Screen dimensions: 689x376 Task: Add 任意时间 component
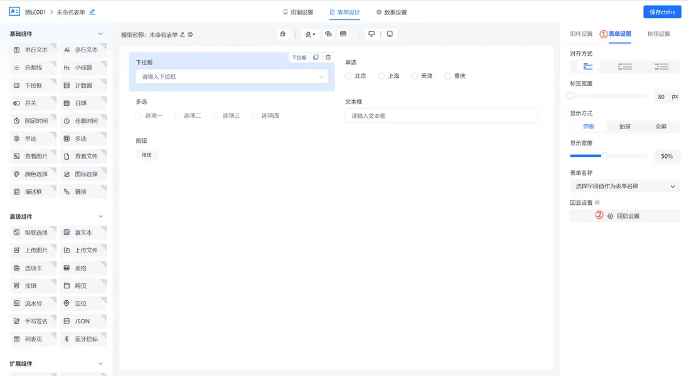pyautogui.click(x=83, y=121)
